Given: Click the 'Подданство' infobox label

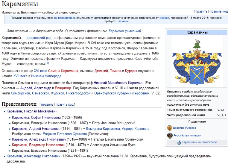Looking at the screenshot, I should [197, 122].
